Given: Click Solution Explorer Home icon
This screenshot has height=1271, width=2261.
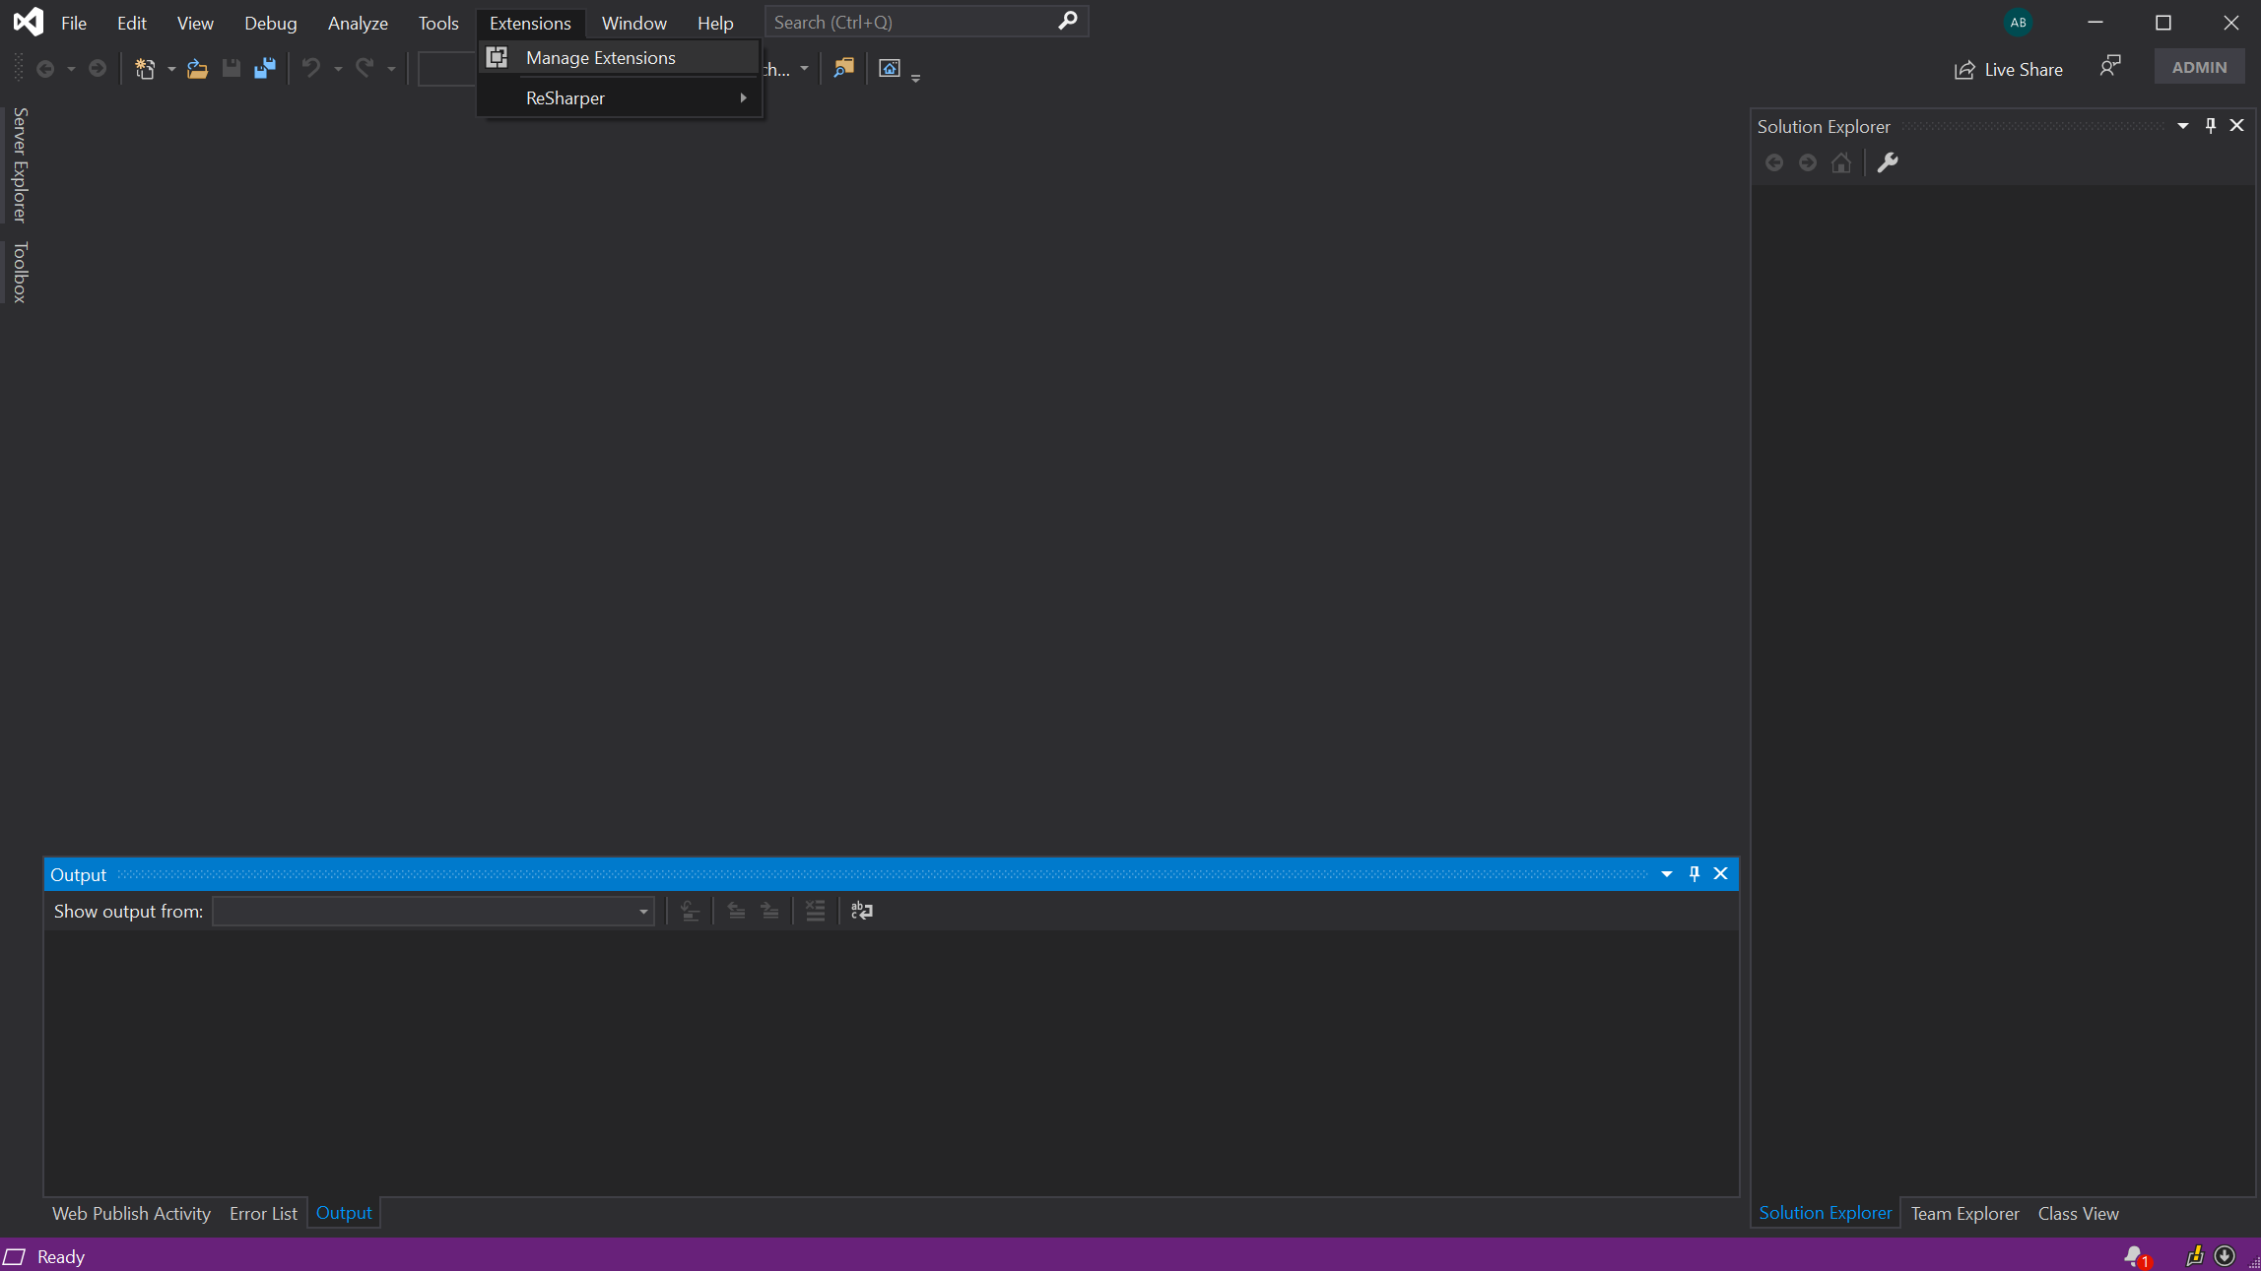Looking at the screenshot, I should point(1841,162).
